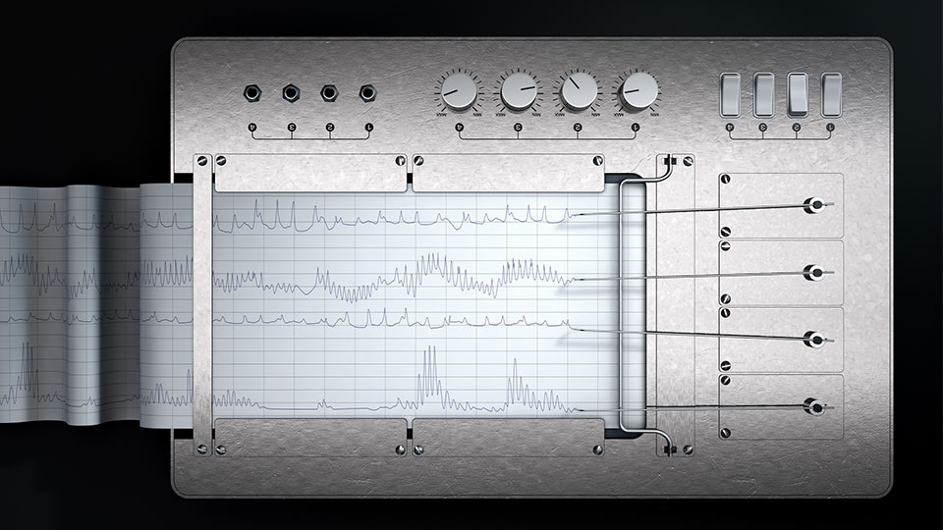
Task: Toggle rocker switch labeled 4
Action: pos(730,94)
